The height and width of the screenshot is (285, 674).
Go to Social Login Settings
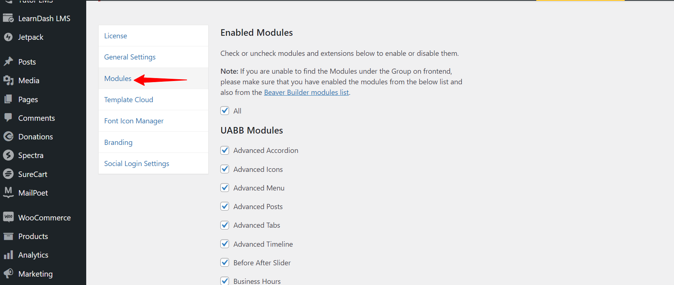tap(136, 163)
